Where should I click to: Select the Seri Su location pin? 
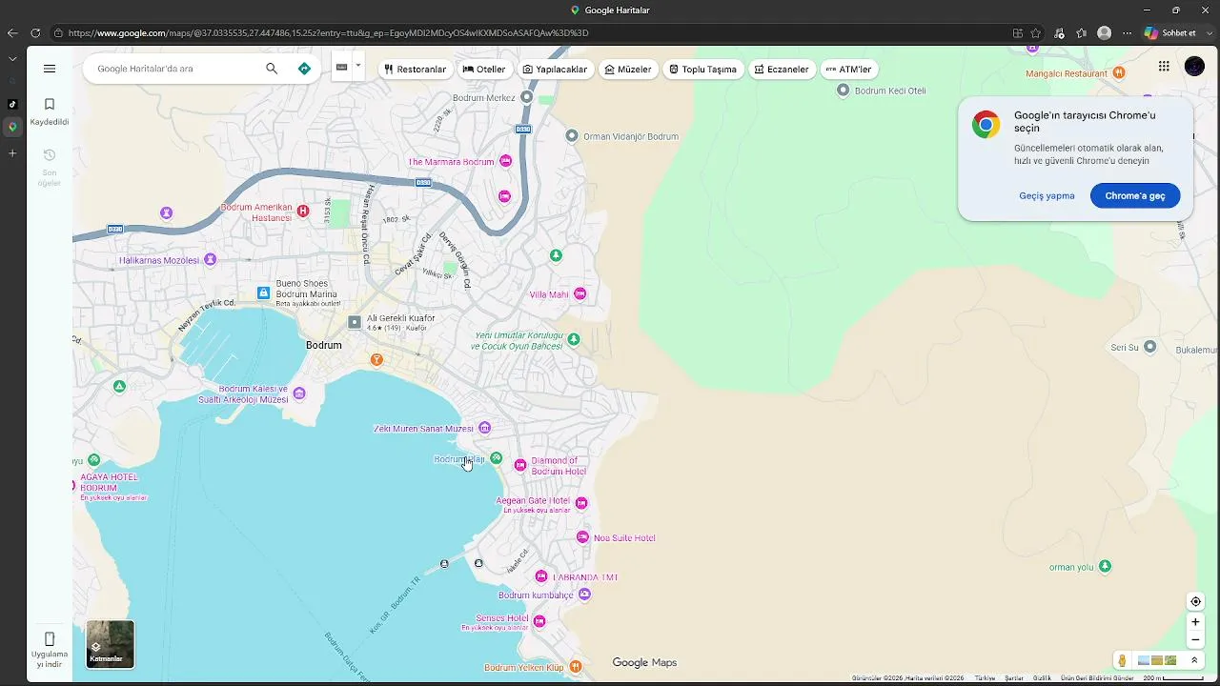click(1149, 347)
